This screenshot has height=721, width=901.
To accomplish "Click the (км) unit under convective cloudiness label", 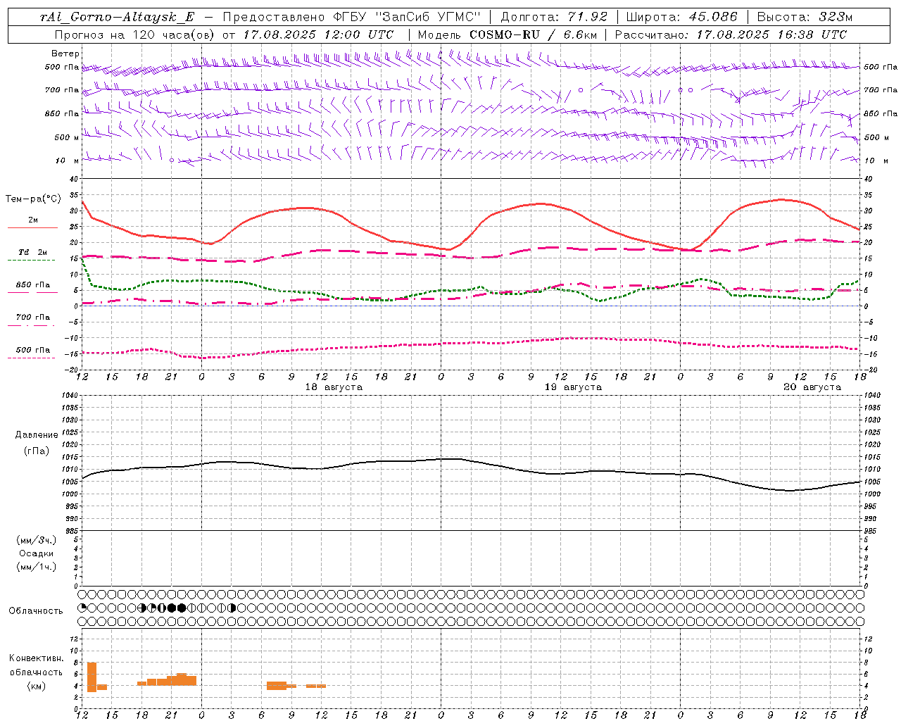I will pyautogui.click(x=36, y=686).
